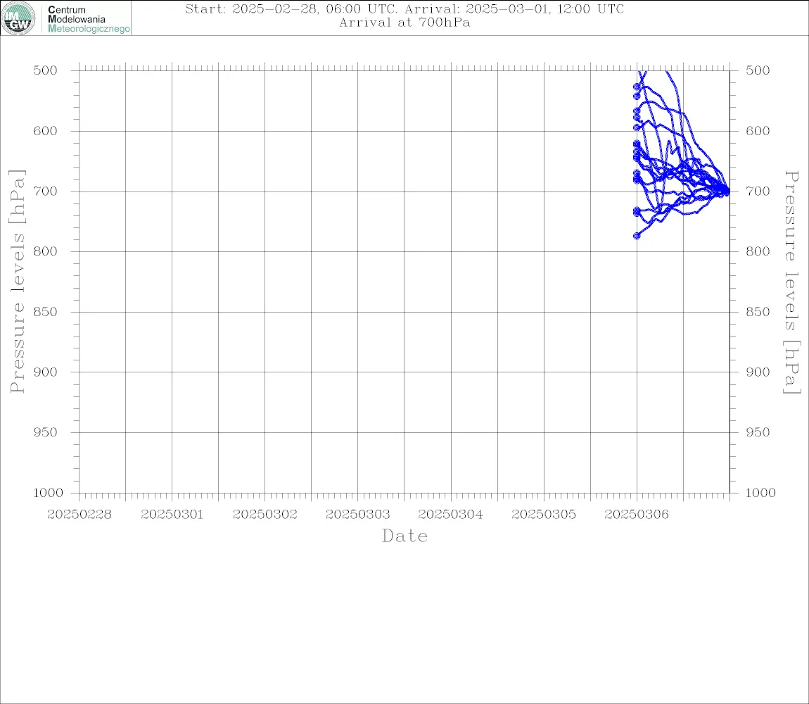This screenshot has width=809, height=704.
Task: Click the left axis 700 label
Action: click(x=46, y=191)
